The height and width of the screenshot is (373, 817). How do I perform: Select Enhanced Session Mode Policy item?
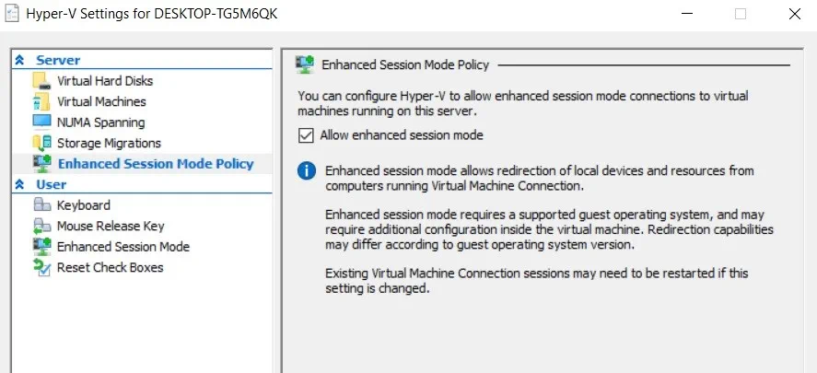(x=155, y=164)
